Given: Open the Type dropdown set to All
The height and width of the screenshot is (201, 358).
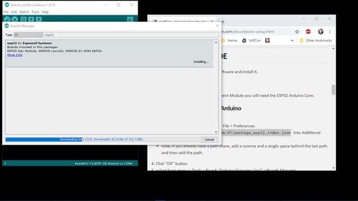Looking at the screenshot, I should point(29,35).
